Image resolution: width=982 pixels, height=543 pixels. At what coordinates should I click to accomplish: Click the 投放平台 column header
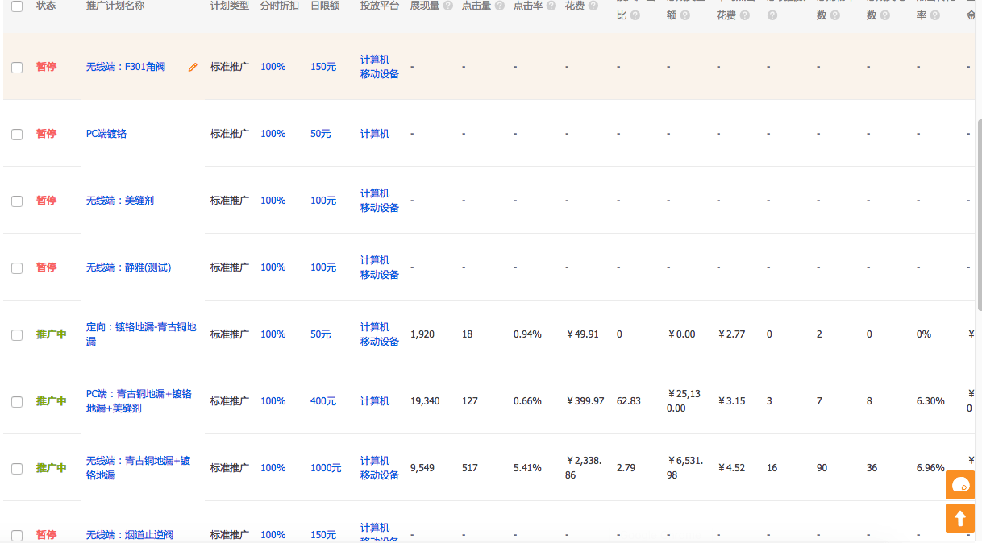[x=380, y=6]
